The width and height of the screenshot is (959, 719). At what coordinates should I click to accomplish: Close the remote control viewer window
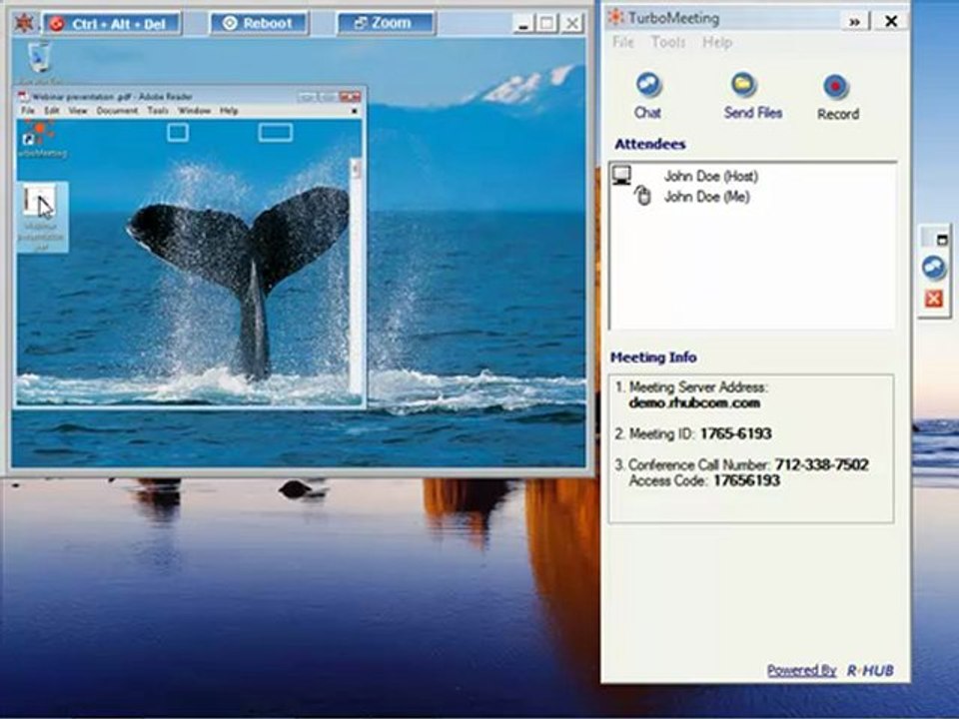click(x=571, y=24)
